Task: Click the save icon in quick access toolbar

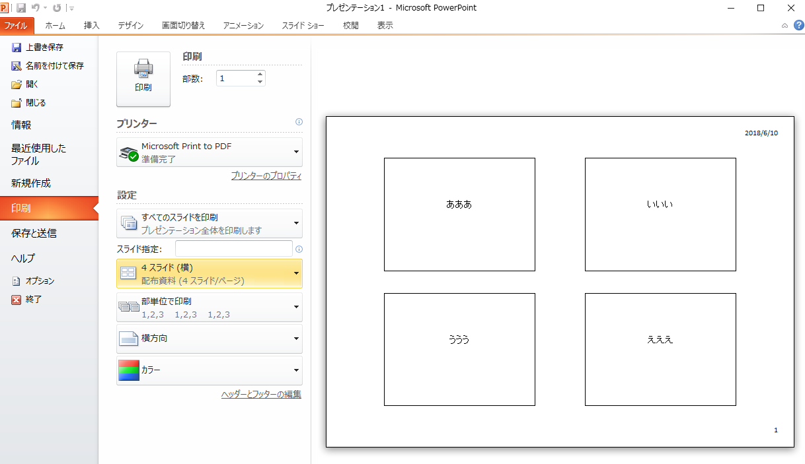Action: click(x=21, y=8)
